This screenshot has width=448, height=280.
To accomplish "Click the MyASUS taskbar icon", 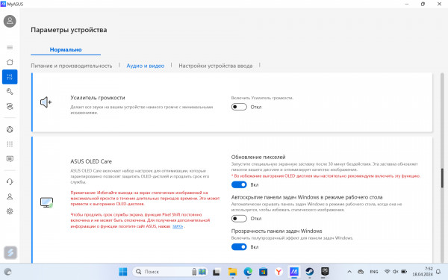I will click(x=294, y=272).
